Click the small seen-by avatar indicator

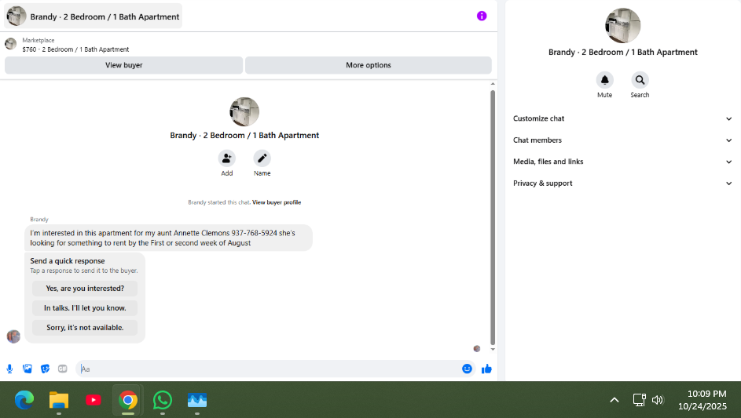477,349
